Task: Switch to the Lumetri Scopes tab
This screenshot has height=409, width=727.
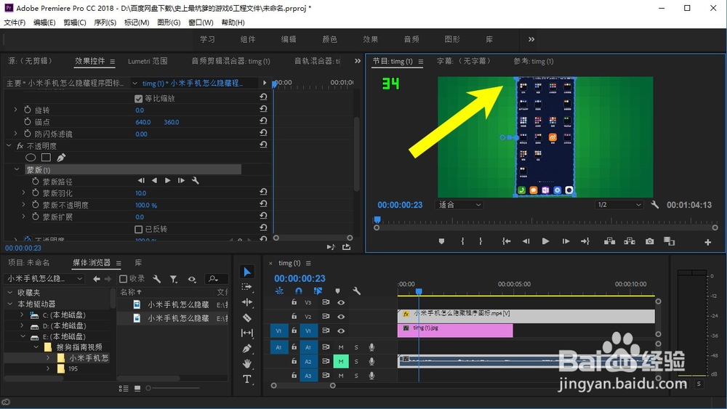Action: (148, 61)
